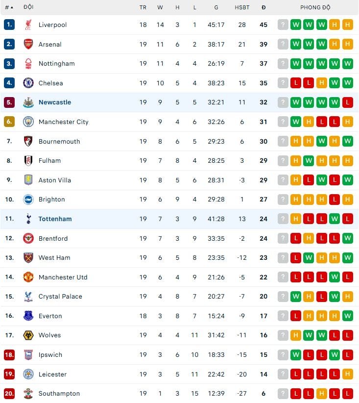Open the Aston Villa team link
The height and width of the screenshot is (403, 359).
(x=55, y=180)
